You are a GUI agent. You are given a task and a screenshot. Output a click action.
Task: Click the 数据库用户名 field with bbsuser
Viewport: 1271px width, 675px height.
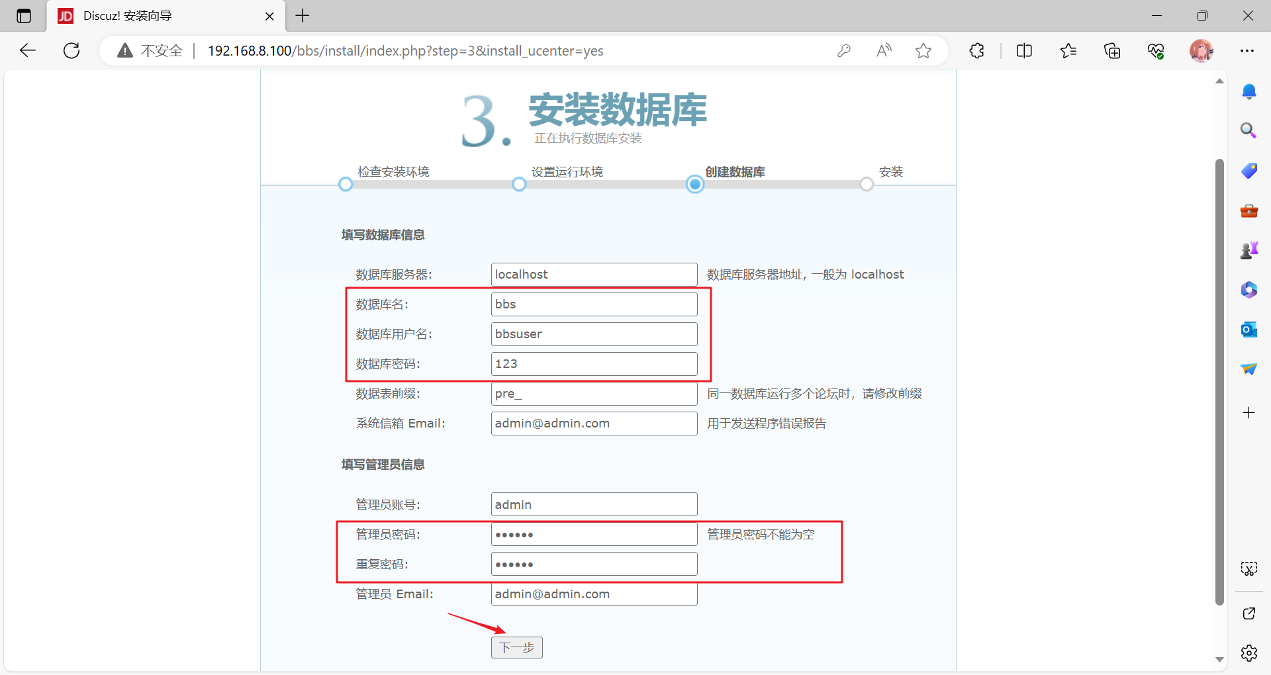[x=594, y=334]
